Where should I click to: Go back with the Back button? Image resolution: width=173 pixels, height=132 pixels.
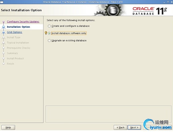tap(120, 127)
